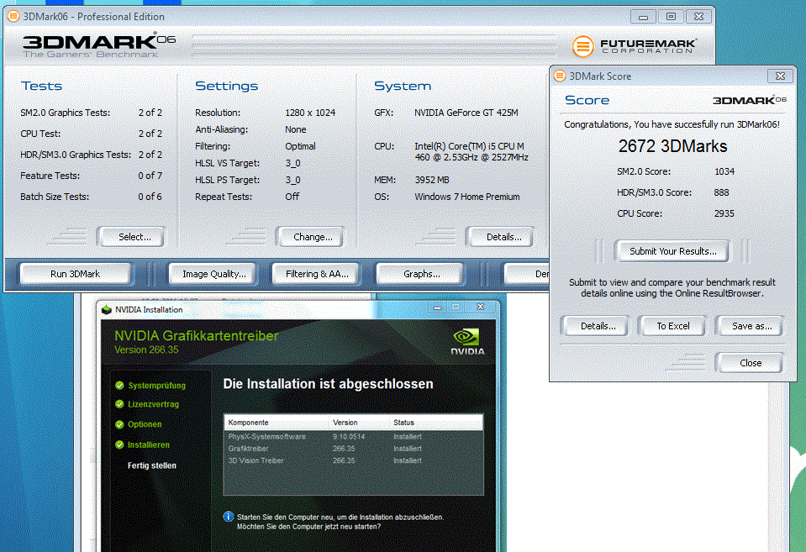Image resolution: width=806 pixels, height=552 pixels.
Task: Click the Resolution value 1280 x 1024
Action: (x=310, y=113)
